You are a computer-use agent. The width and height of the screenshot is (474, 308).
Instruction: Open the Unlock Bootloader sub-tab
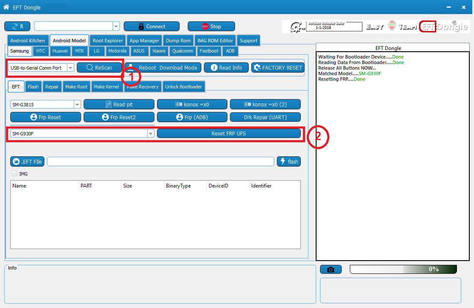click(183, 87)
